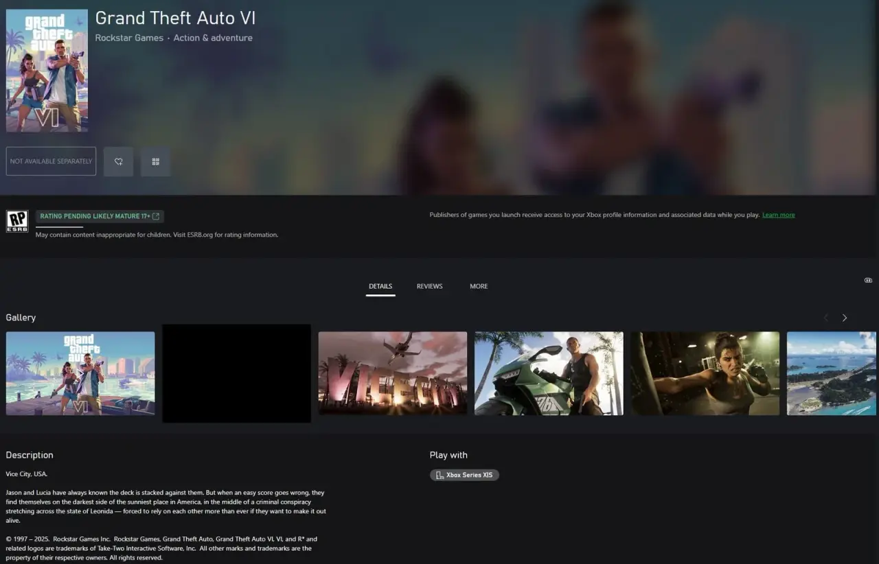
Task: Click the ESRB RP rating logo
Action: pyautogui.click(x=17, y=221)
